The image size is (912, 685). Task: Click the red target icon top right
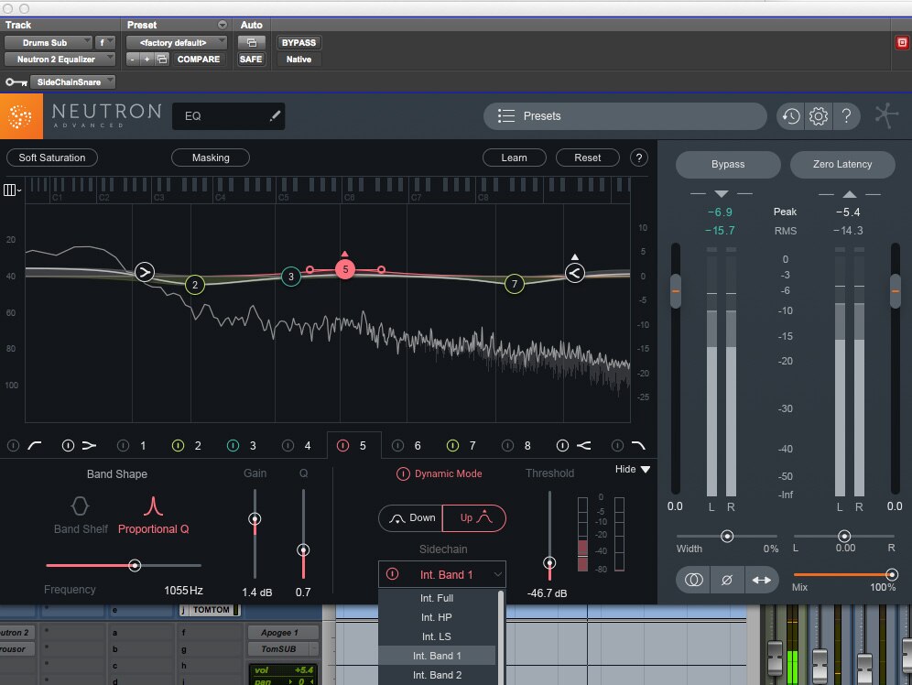point(902,42)
